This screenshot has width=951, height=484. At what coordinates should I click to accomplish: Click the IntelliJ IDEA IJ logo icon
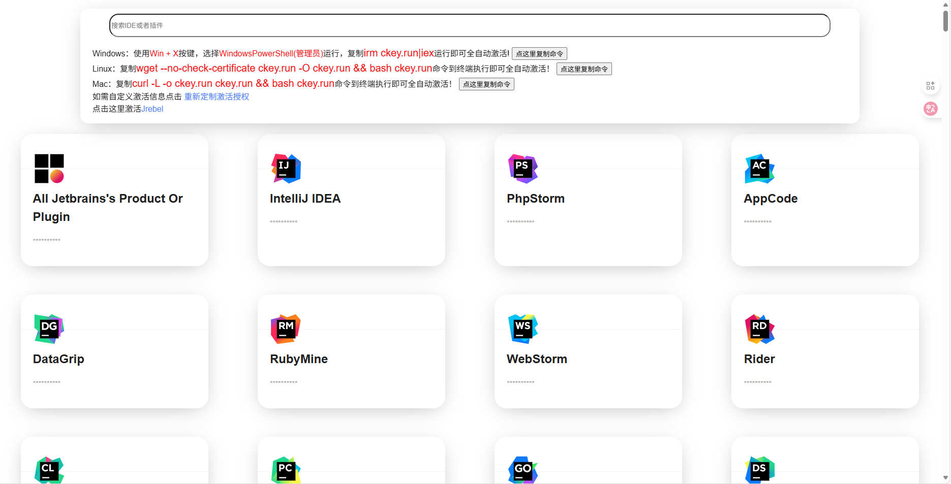click(x=286, y=169)
